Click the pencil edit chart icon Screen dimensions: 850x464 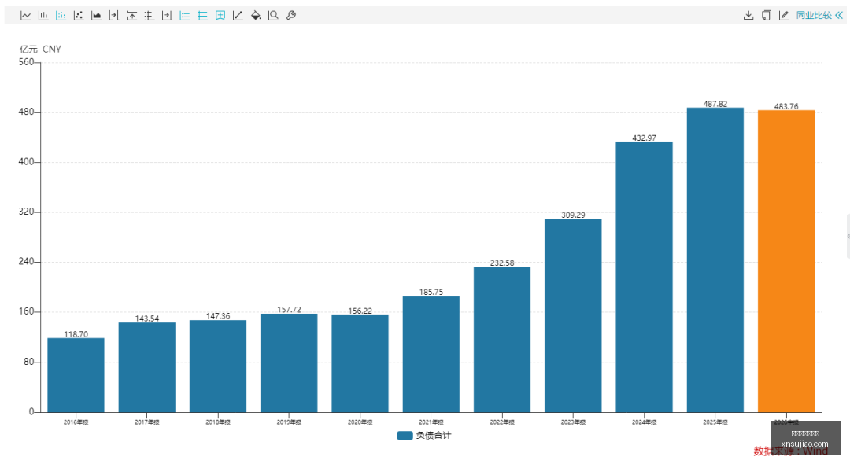click(784, 16)
